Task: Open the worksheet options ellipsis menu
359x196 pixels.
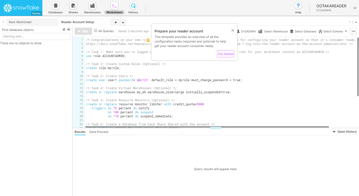Action: [353, 31]
